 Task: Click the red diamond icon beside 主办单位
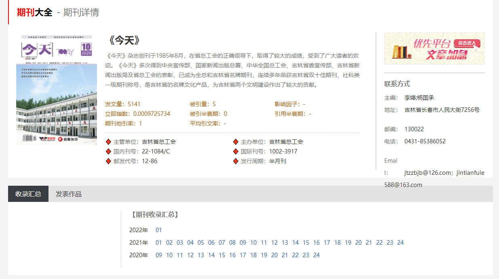click(236, 142)
